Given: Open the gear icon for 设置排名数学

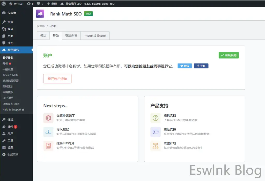Looking at the screenshot, I should [x=48, y=118].
